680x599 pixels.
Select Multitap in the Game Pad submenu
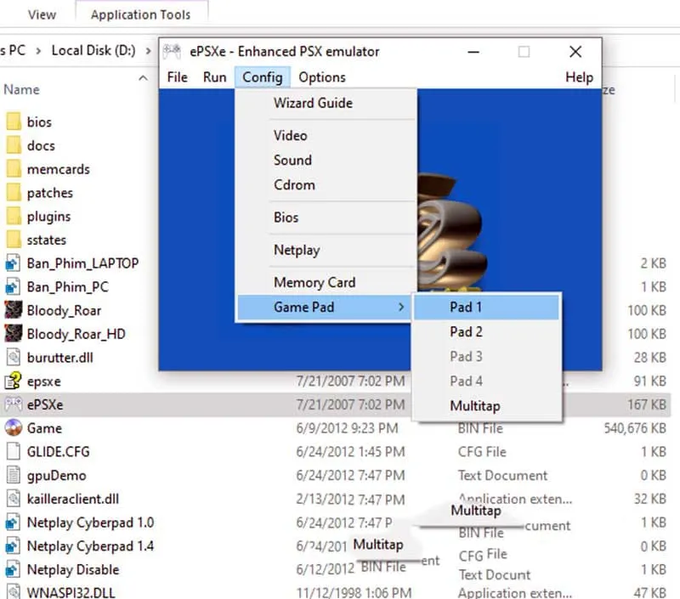point(486,406)
